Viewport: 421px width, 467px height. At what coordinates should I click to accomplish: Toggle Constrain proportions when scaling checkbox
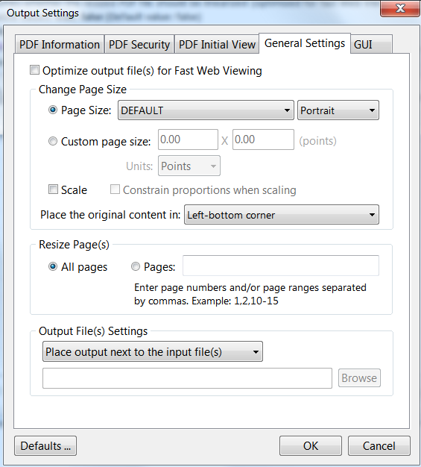click(x=115, y=189)
